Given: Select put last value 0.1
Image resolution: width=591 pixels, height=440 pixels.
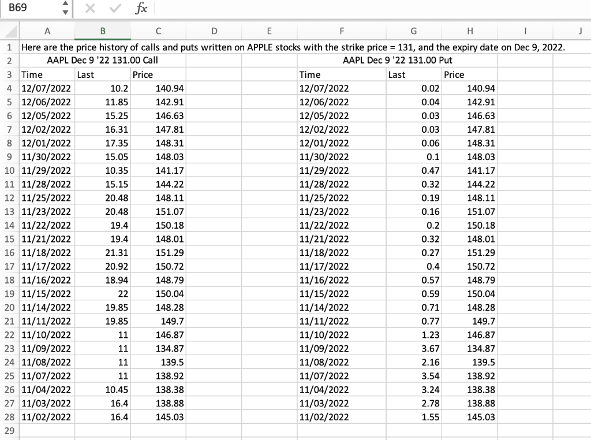Looking at the screenshot, I should pos(414,157).
